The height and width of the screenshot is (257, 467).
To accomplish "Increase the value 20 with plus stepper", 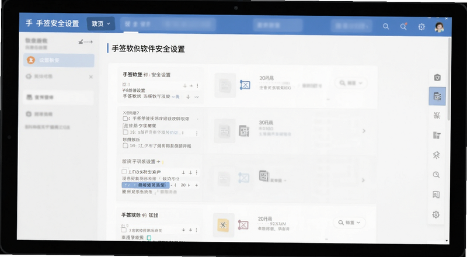I will click(197, 185).
